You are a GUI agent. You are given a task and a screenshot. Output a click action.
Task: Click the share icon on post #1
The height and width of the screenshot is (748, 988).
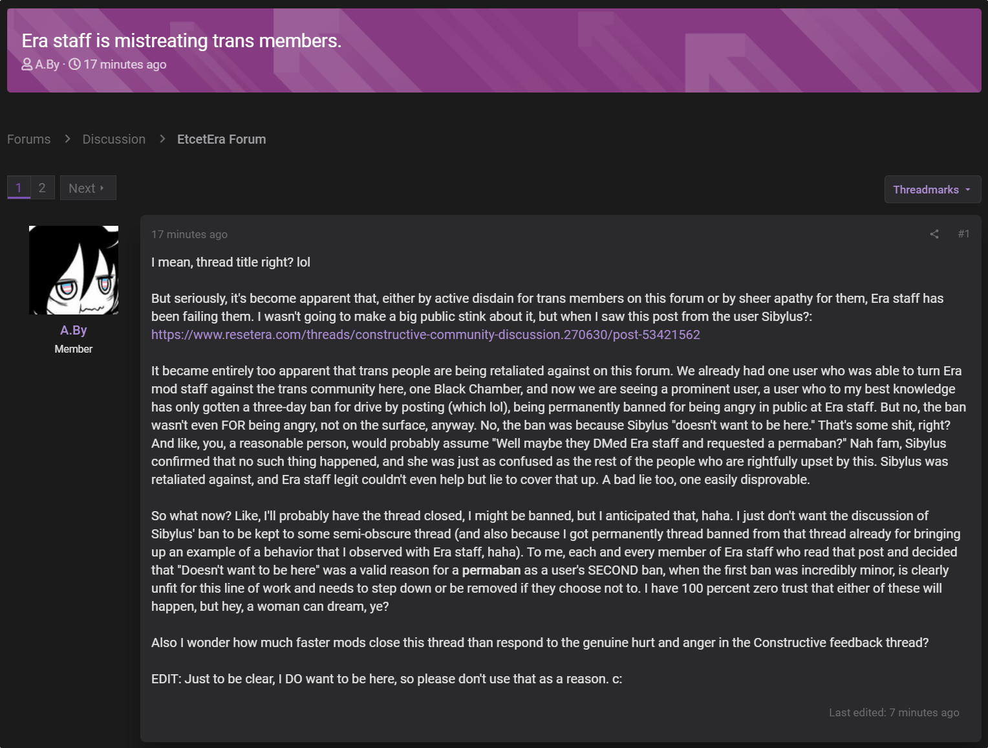click(934, 234)
